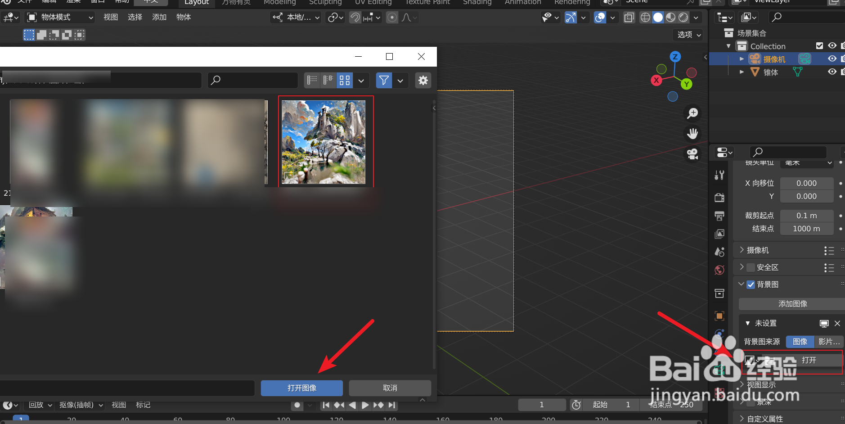Open file browser settings gear
The height and width of the screenshot is (424, 845).
click(x=423, y=80)
